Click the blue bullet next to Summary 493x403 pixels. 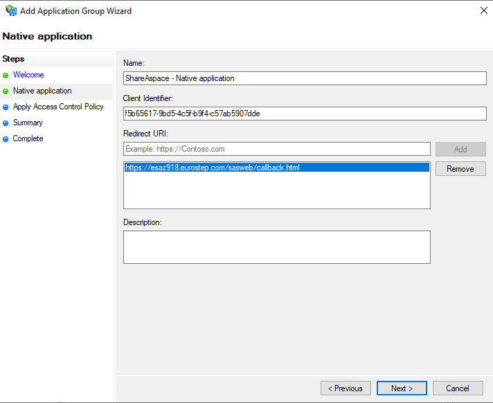6,123
